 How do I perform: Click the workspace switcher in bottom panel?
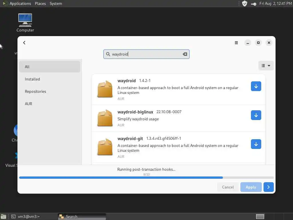pos(260,217)
